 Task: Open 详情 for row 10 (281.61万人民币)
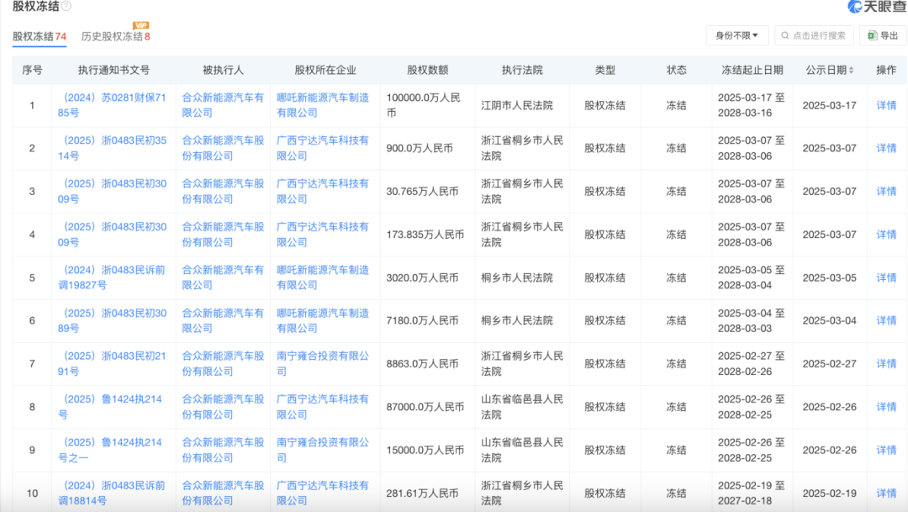[x=886, y=494]
